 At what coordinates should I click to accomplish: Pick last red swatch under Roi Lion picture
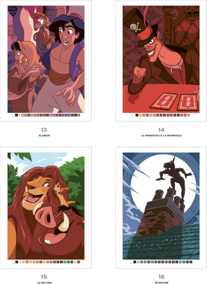[x=78, y=262]
